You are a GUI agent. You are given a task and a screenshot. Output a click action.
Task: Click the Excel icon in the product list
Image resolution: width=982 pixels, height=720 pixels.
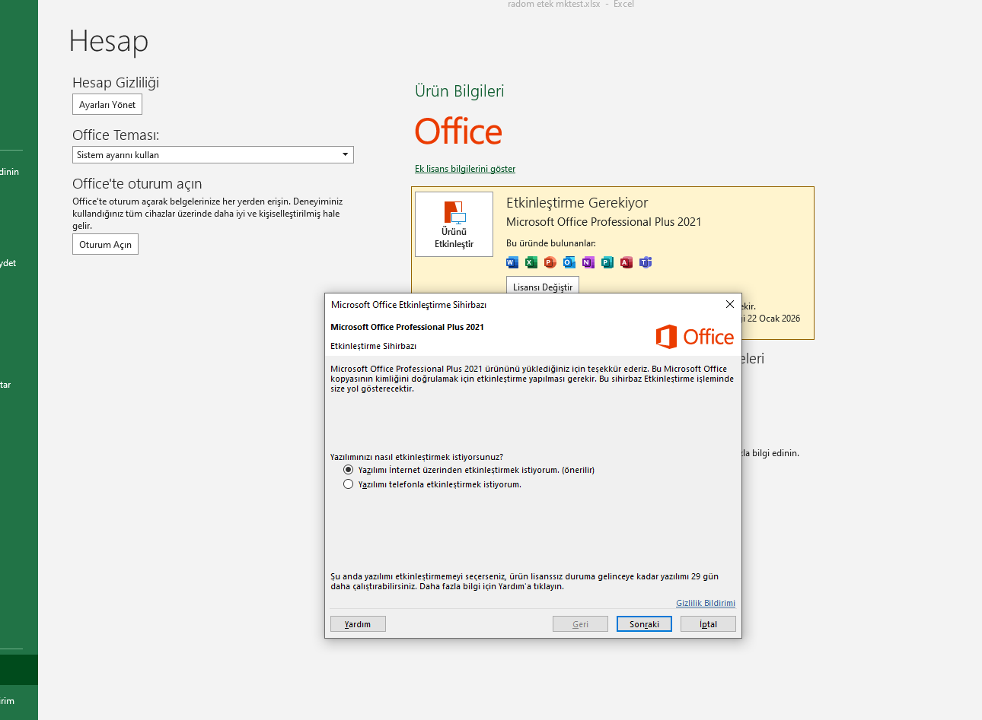(531, 262)
